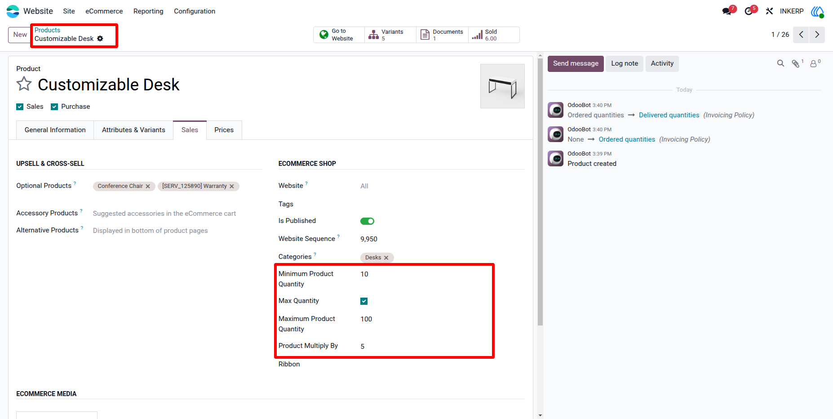
Task: Remove the Desks category tag
Action: coord(386,258)
